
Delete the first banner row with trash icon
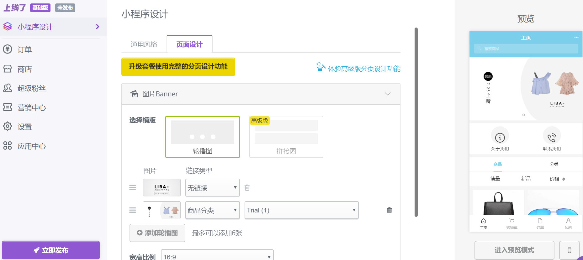(247, 188)
